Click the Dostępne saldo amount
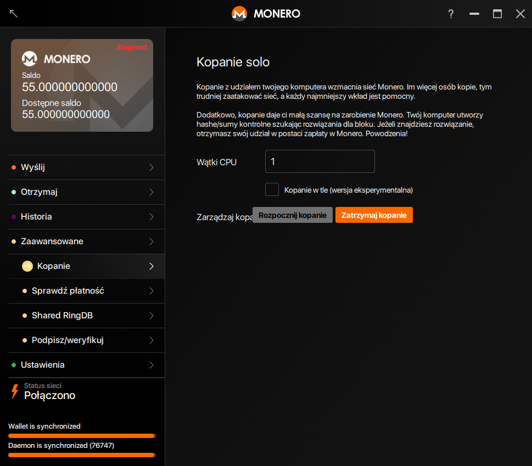Viewport: 532px width, 466px height. [66, 114]
